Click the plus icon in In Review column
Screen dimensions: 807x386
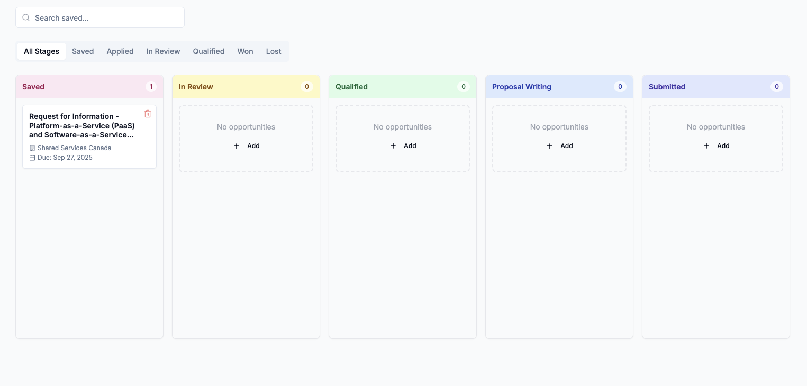(237, 146)
